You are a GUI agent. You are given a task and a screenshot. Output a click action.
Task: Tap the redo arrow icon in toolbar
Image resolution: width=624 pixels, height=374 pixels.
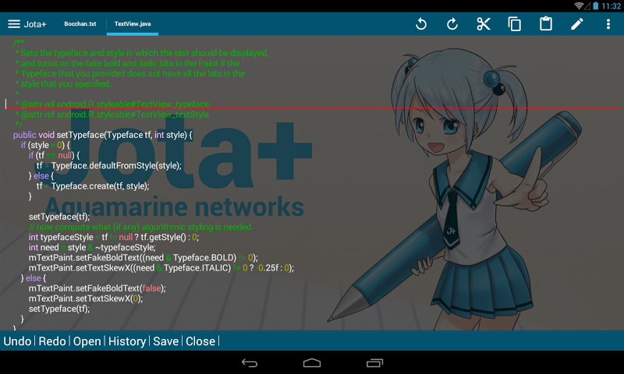tap(452, 24)
